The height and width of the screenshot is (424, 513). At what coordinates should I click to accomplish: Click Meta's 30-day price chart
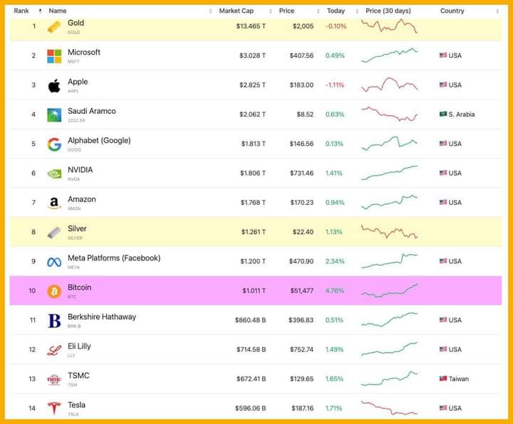pos(389,261)
